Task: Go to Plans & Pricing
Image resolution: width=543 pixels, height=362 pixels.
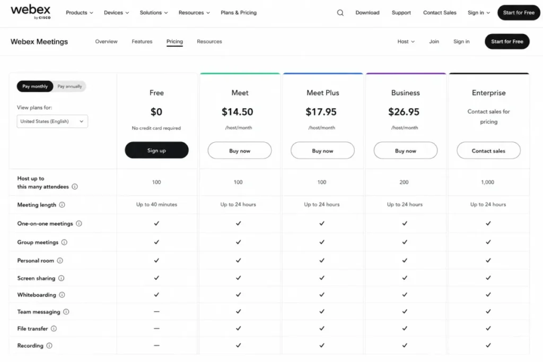Action: point(239,13)
